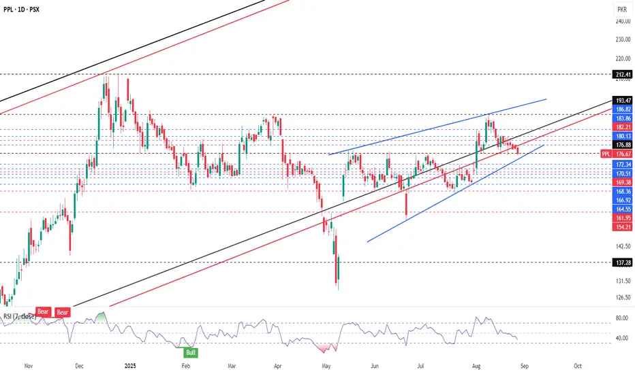Click the 161.95 red price label
635x374 pixels.
coord(623,218)
